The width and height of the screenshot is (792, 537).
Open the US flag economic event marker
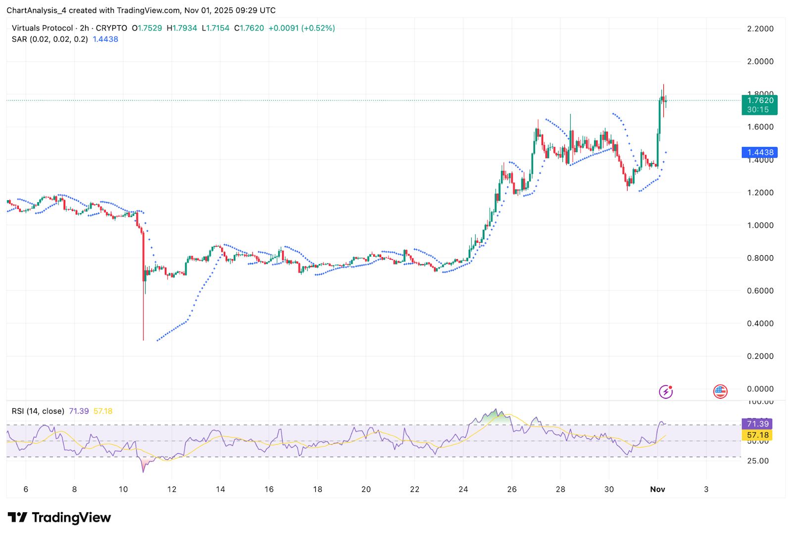tap(721, 391)
